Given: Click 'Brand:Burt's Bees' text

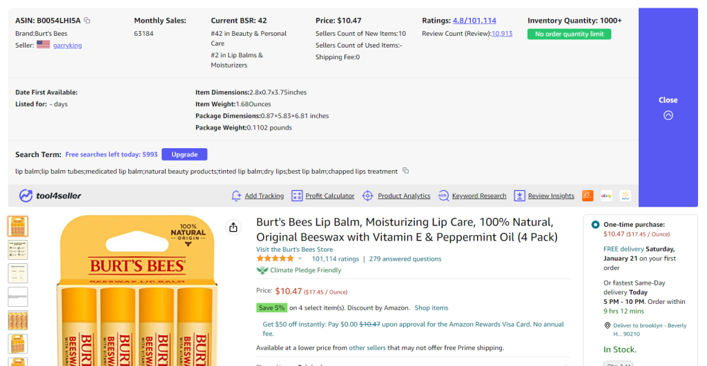Looking at the screenshot, I should point(41,33).
